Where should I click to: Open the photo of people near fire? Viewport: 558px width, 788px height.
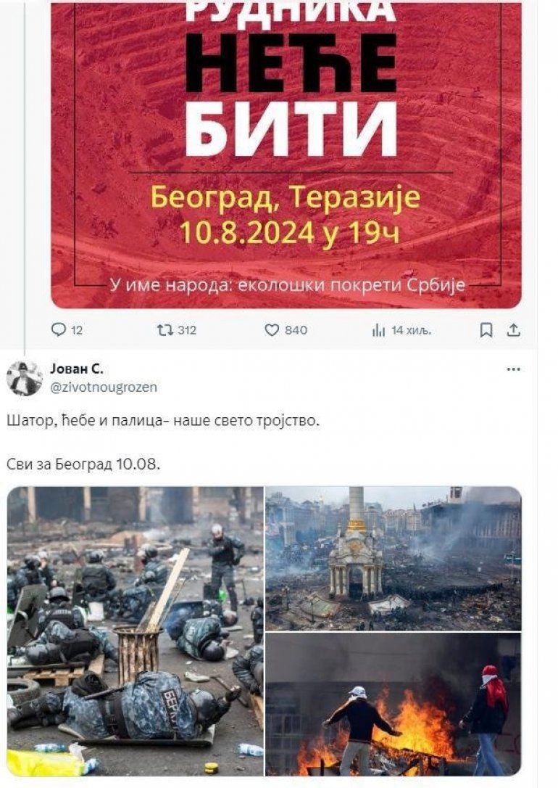point(393,704)
